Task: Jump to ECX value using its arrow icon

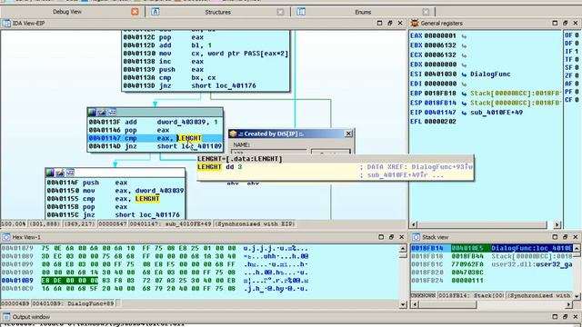Action: click(464, 55)
